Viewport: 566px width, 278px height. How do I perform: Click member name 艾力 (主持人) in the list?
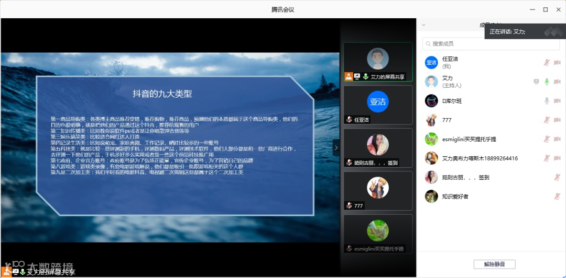point(452,82)
